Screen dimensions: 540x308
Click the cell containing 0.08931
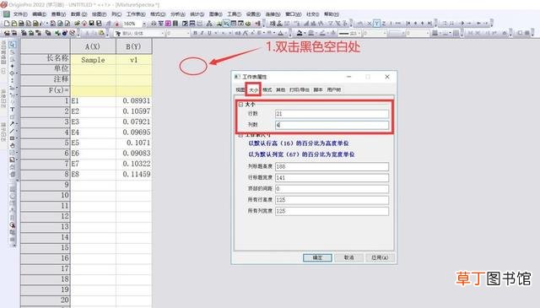[133, 101]
